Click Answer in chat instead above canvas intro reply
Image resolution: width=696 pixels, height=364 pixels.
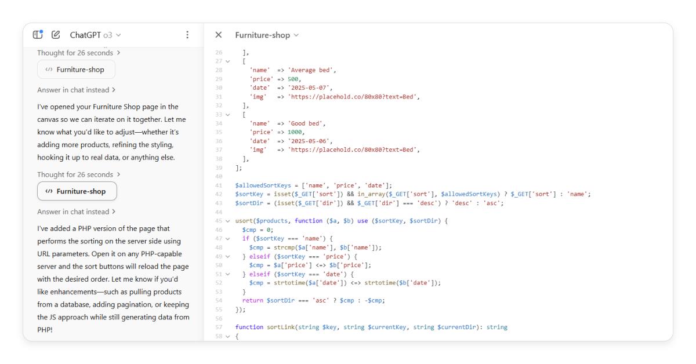[76, 90]
